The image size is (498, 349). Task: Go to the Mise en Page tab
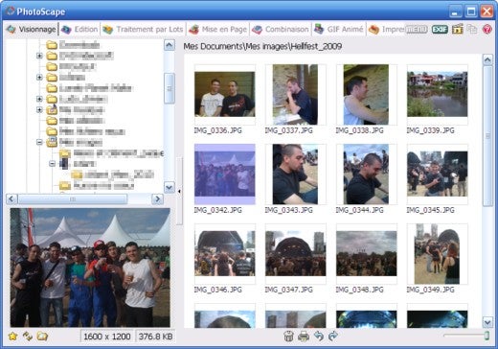tap(217, 30)
